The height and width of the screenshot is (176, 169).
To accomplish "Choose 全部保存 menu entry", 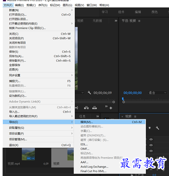I will pyautogui.click(x=39, y=65).
